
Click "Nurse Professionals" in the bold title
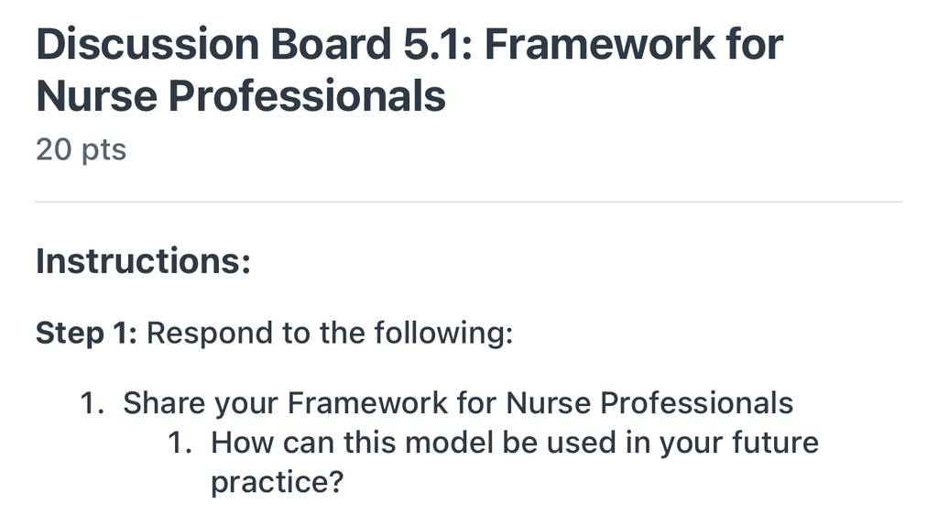point(241,96)
